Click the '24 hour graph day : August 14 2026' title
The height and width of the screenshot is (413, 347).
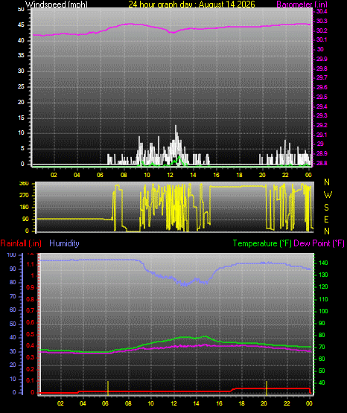point(191,4)
